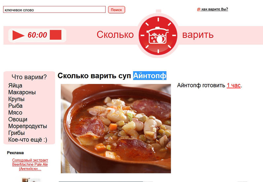This screenshot has height=182, width=263.
Task: Open the 'как варите Вы?' link
Action: 212,9
